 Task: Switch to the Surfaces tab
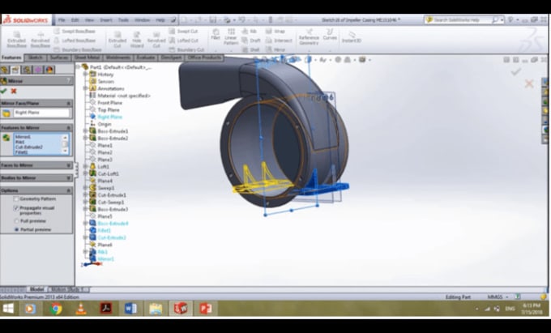coord(59,58)
